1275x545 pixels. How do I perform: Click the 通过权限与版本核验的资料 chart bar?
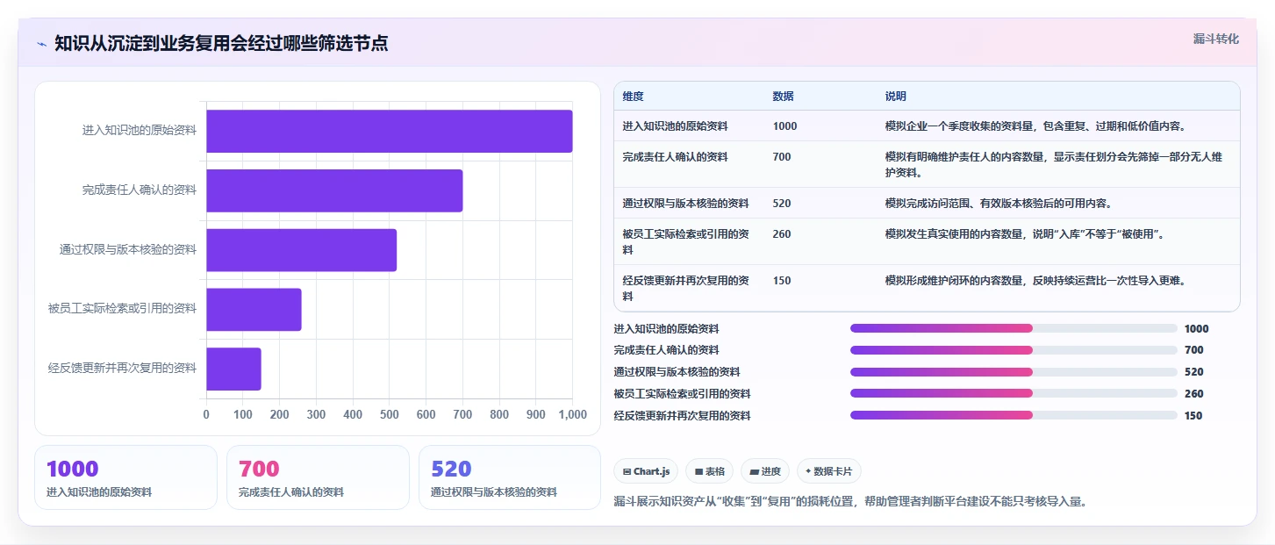(302, 250)
